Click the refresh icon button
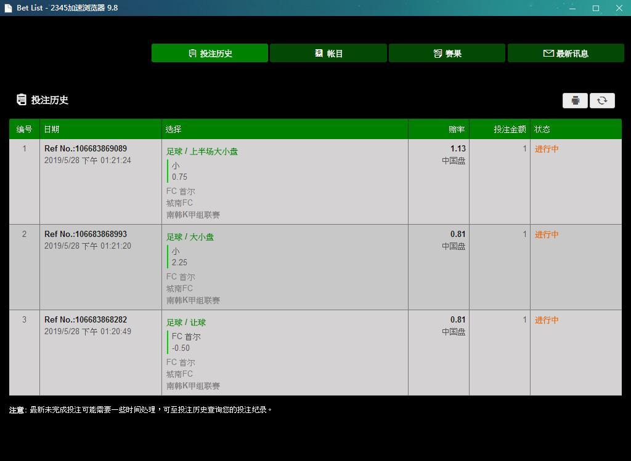Image resolution: width=631 pixels, height=461 pixels. click(602, 100)
